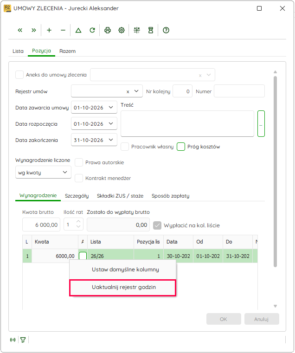295x353 pixels.
Task: Click the ellipsis button beside Treść field
Action: click(x=261, y=123)
